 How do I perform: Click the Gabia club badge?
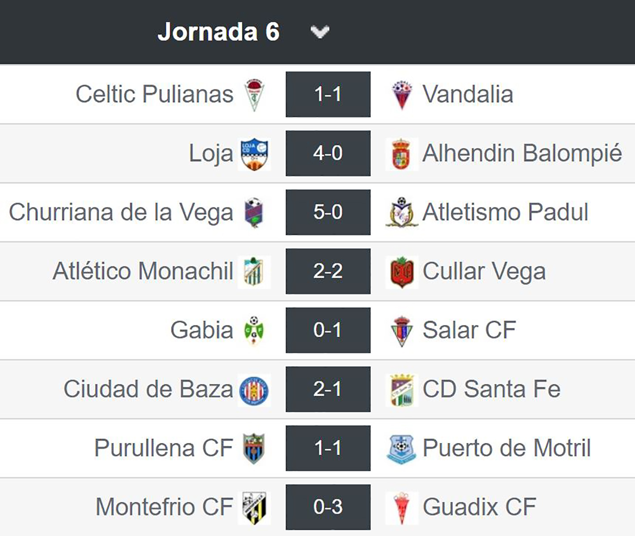tap(254, 330)
